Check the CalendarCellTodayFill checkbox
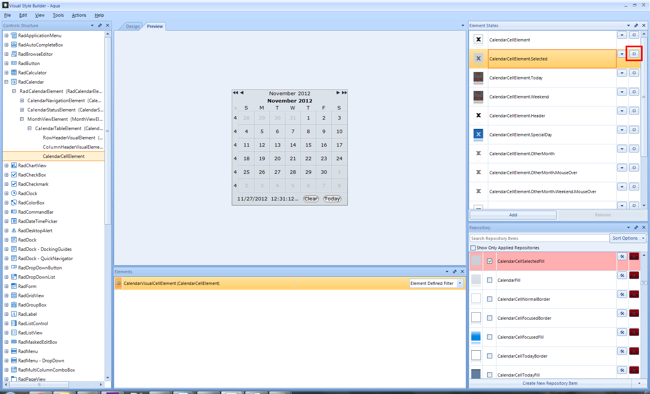Image resolution: width=650 pixels, height=394 pixels. click(490, 375)
